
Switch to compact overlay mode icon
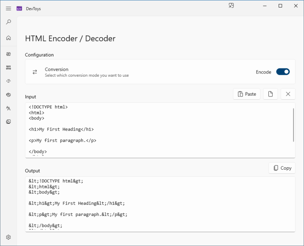pyautogui.click(x=231, y=6)
